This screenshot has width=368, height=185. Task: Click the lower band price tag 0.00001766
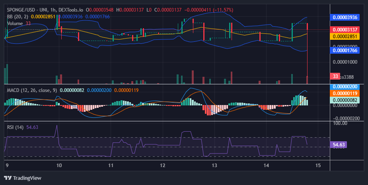pyautogui.click(x=345, y=50)
